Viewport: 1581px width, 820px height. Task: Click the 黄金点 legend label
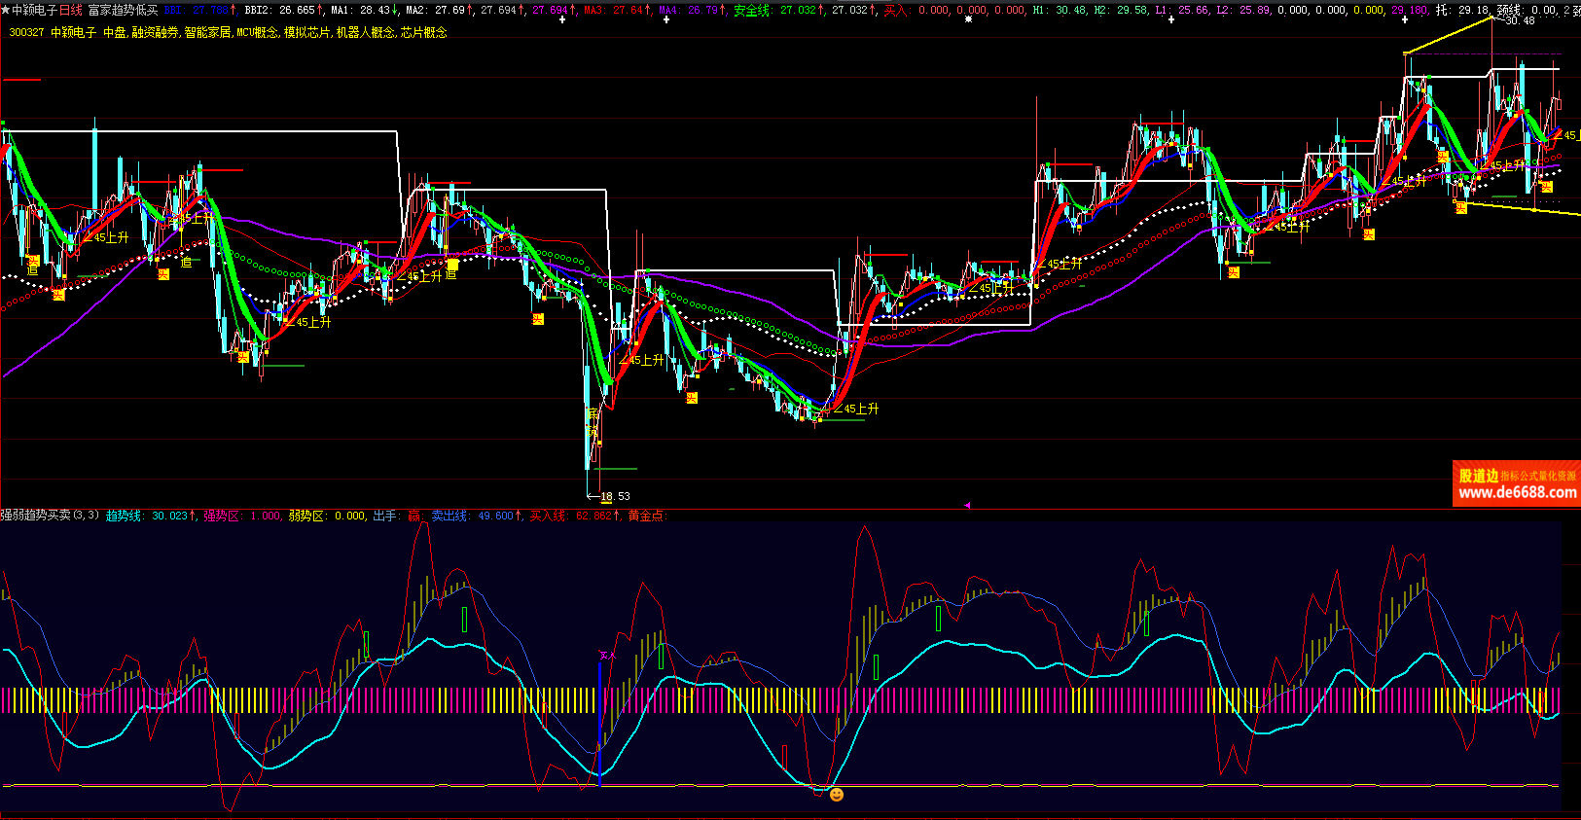point(646,516)
